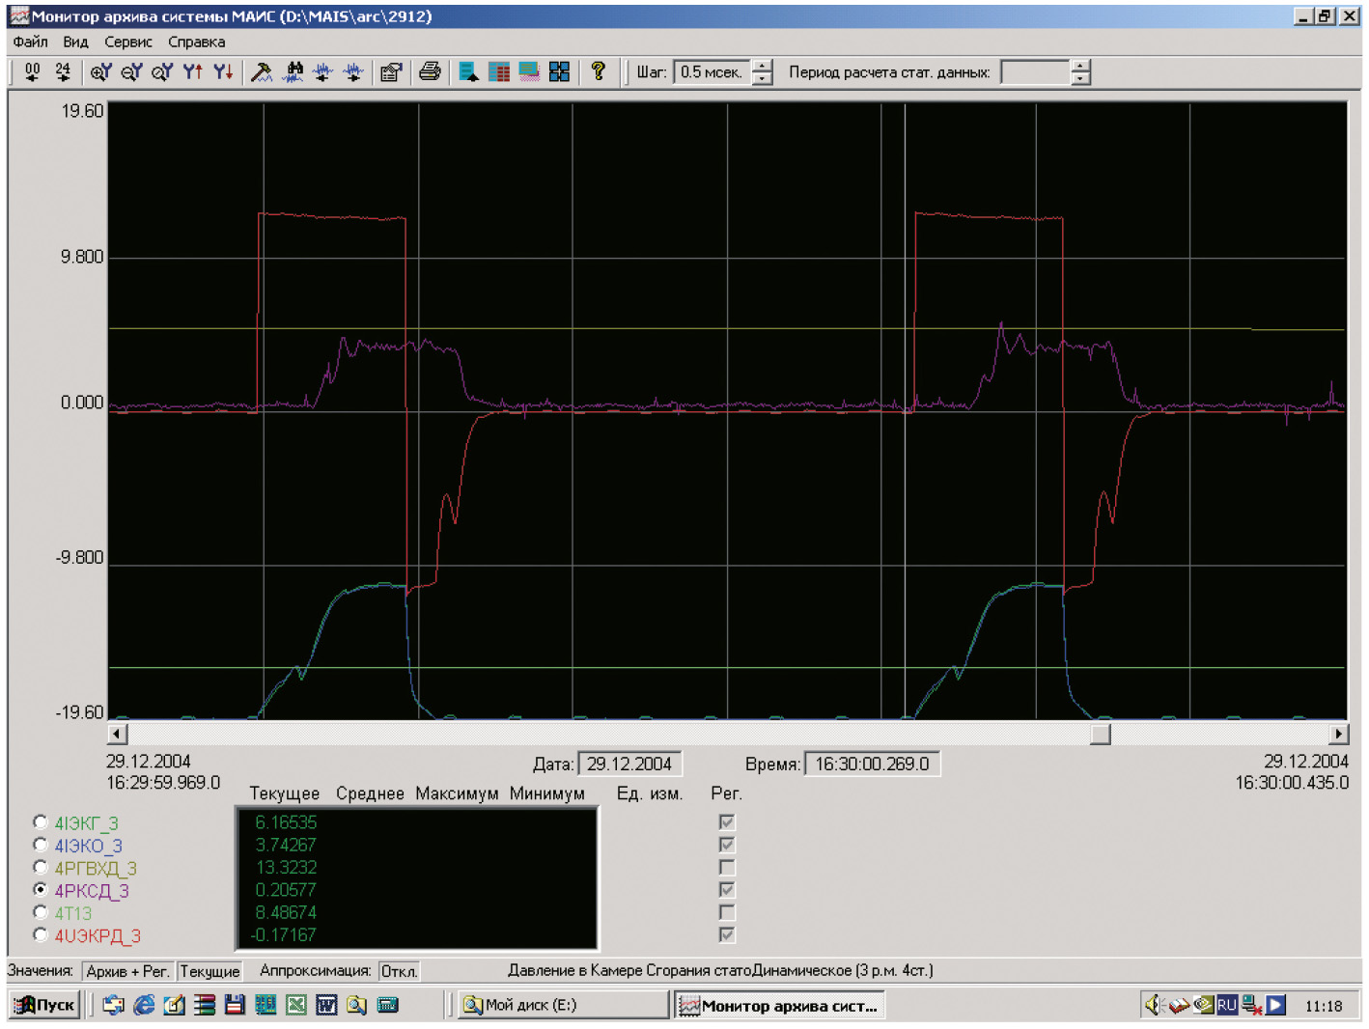Viewport: 1369px width, 1029px height.
Task: Click Internet Explorer icon in quick launch
Action: coord(144,1005)
